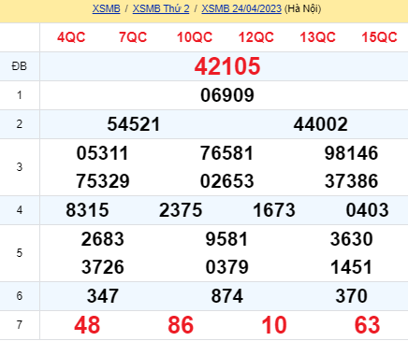
Task: Select number 2375
Action: [x=181, y=210]
